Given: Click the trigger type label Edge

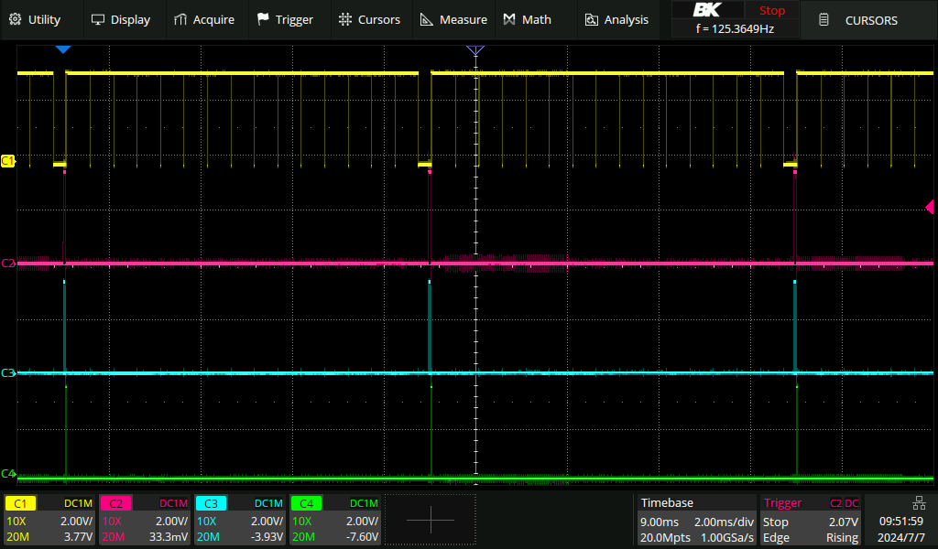Looking at the screenshot, I should 776,538.
